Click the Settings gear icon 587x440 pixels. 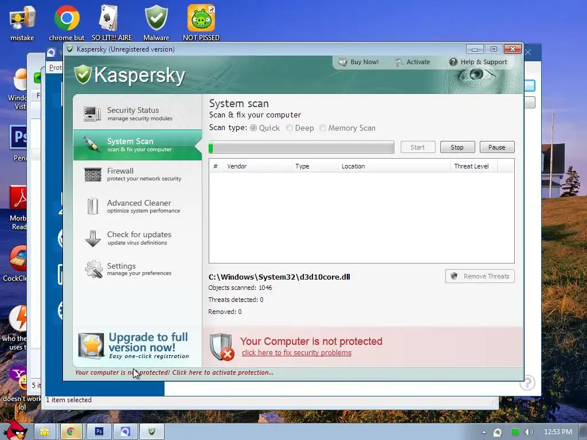pyautogui.click(x=93, y=269)
